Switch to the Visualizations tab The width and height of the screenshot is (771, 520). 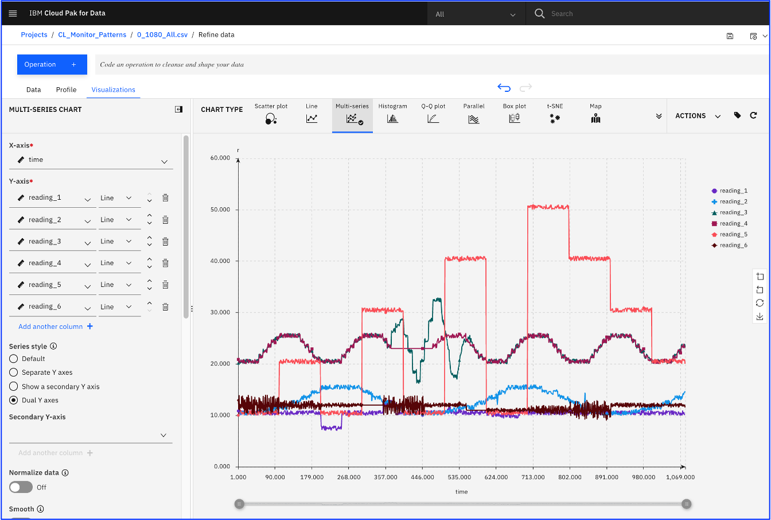pos(114,90)
